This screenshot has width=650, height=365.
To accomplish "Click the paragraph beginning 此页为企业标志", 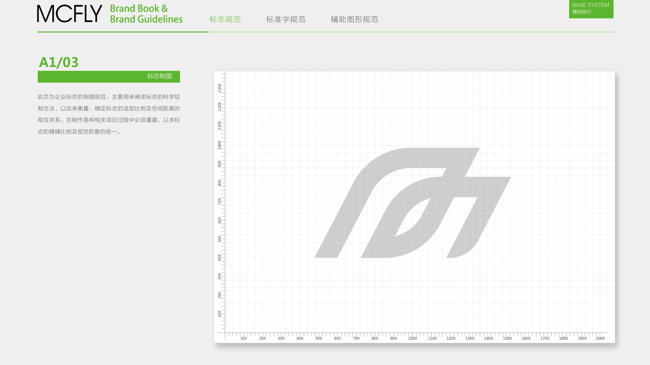I will click(x=108, y=114).
